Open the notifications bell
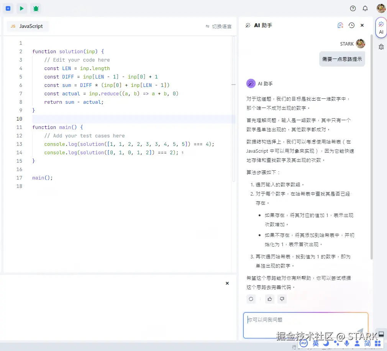The width and height of the screenshot is (387, 351). [x=365, y=8]
